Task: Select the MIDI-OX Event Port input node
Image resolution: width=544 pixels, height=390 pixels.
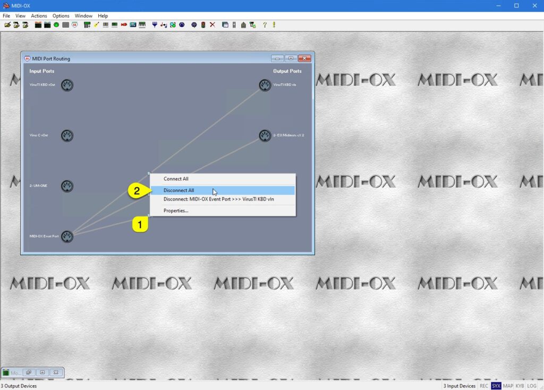Action: pyautogui.click(x=67, y=237)
